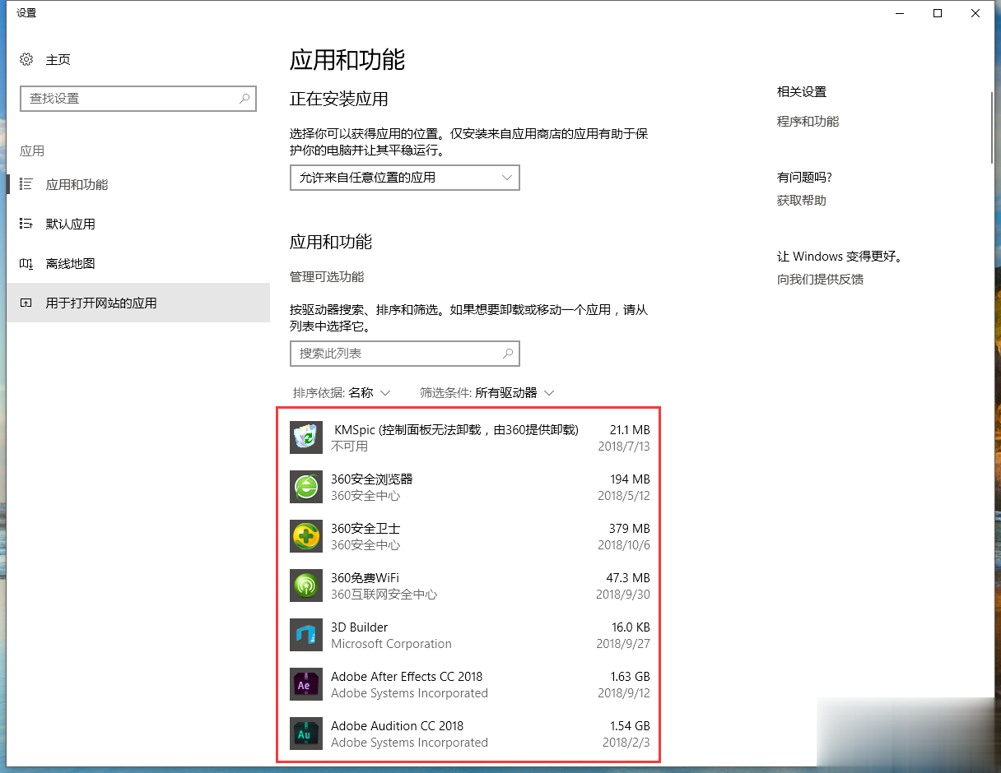Open the 筛选条件: 所有驱动器 filter dropdown
The image size is (1001, 773).
(x=487, y=393)
